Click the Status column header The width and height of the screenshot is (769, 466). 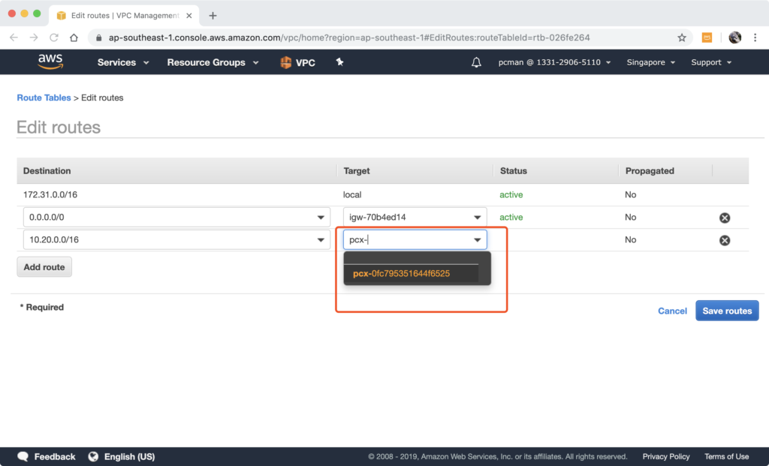514,171
